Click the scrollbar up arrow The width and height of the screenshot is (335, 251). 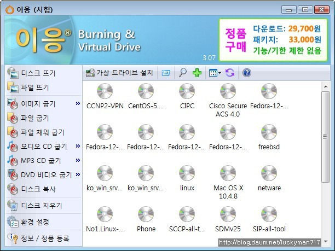(x=326, y=86)
